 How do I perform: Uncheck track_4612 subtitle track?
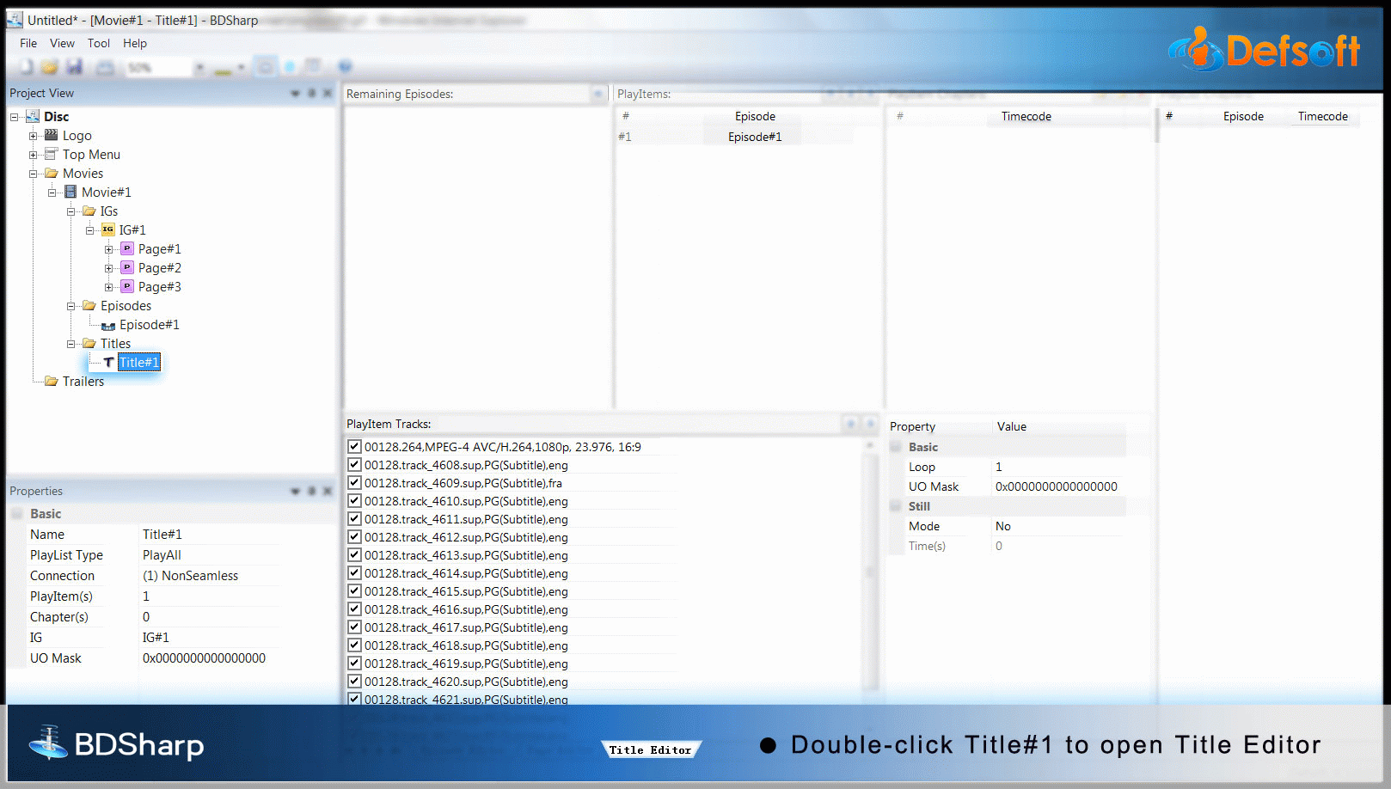(354, 536)
